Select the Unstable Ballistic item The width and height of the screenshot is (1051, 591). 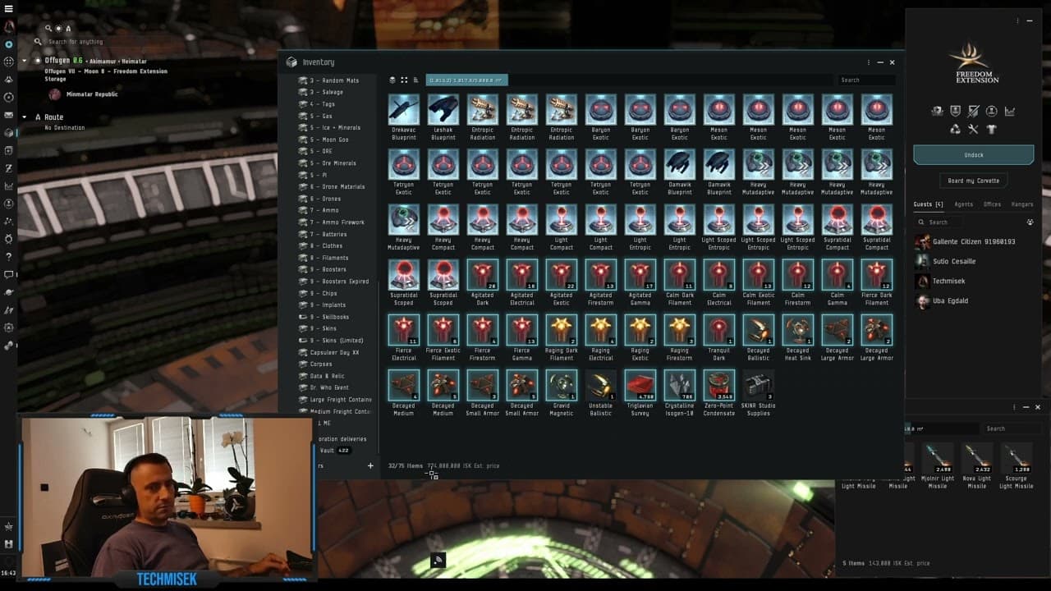(x=601, y=393)
